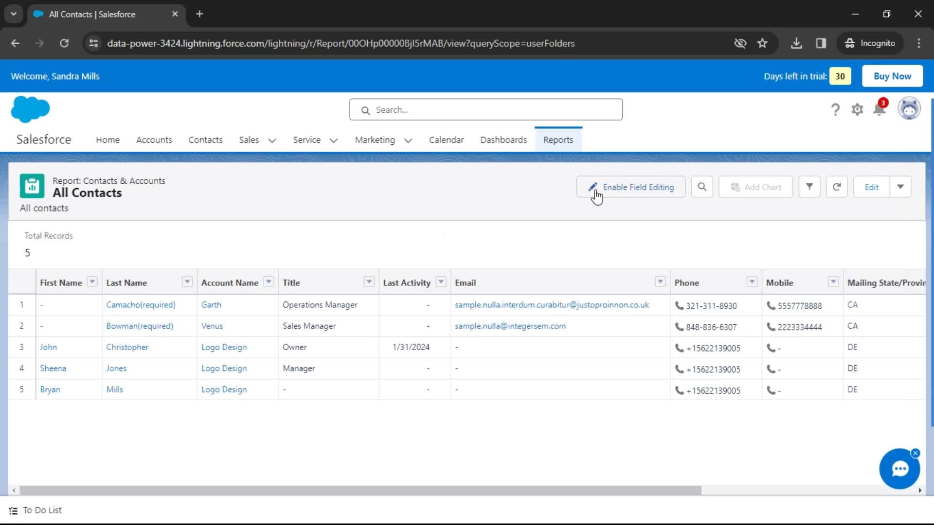This screenshot has width=934, height=525.
Task: Open a new browser tab
Action: click(199, 14)
